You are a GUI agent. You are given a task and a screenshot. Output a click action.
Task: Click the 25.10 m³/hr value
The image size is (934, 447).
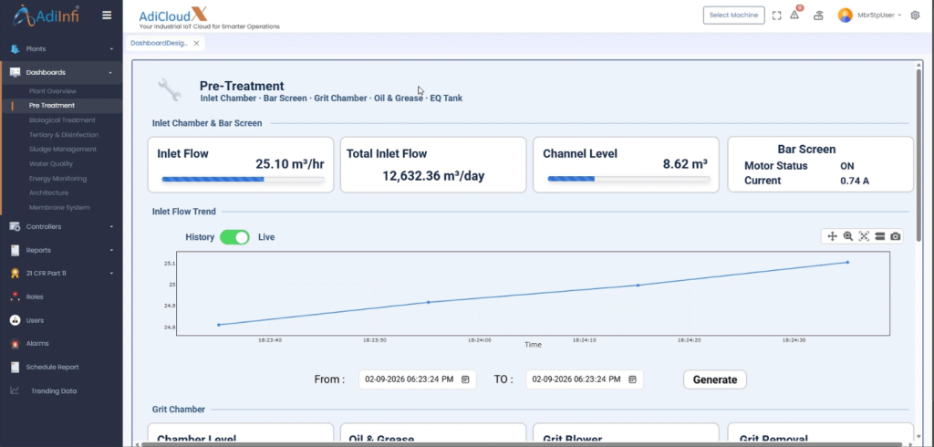pos(290,164)
